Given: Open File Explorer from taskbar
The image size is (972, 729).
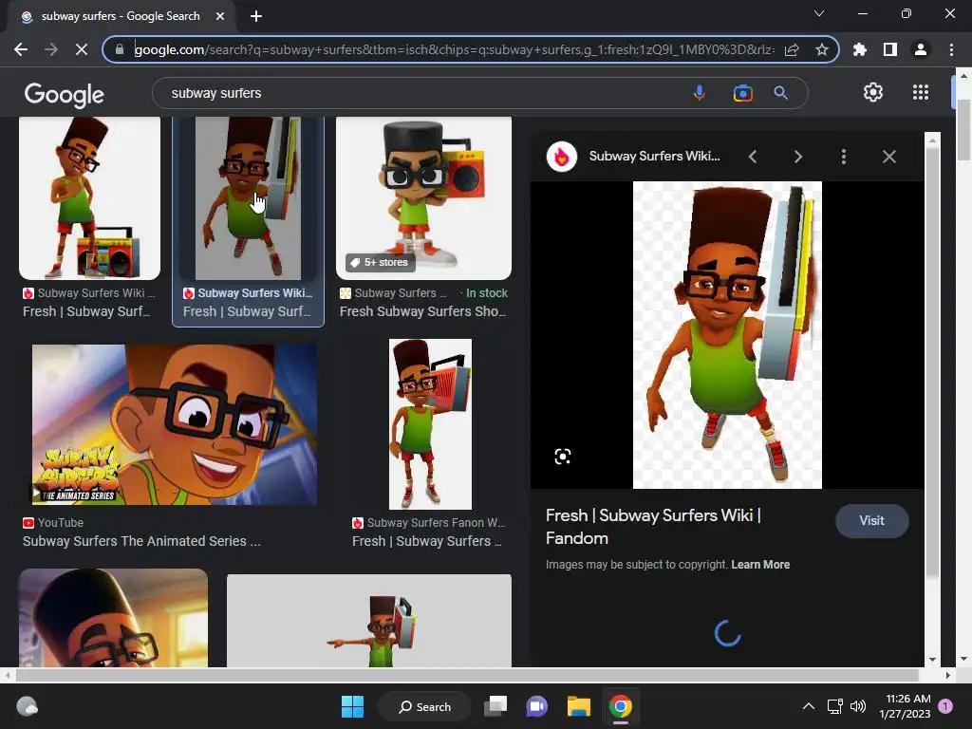Looking at the screenshot, I should [x=578, y=706].
